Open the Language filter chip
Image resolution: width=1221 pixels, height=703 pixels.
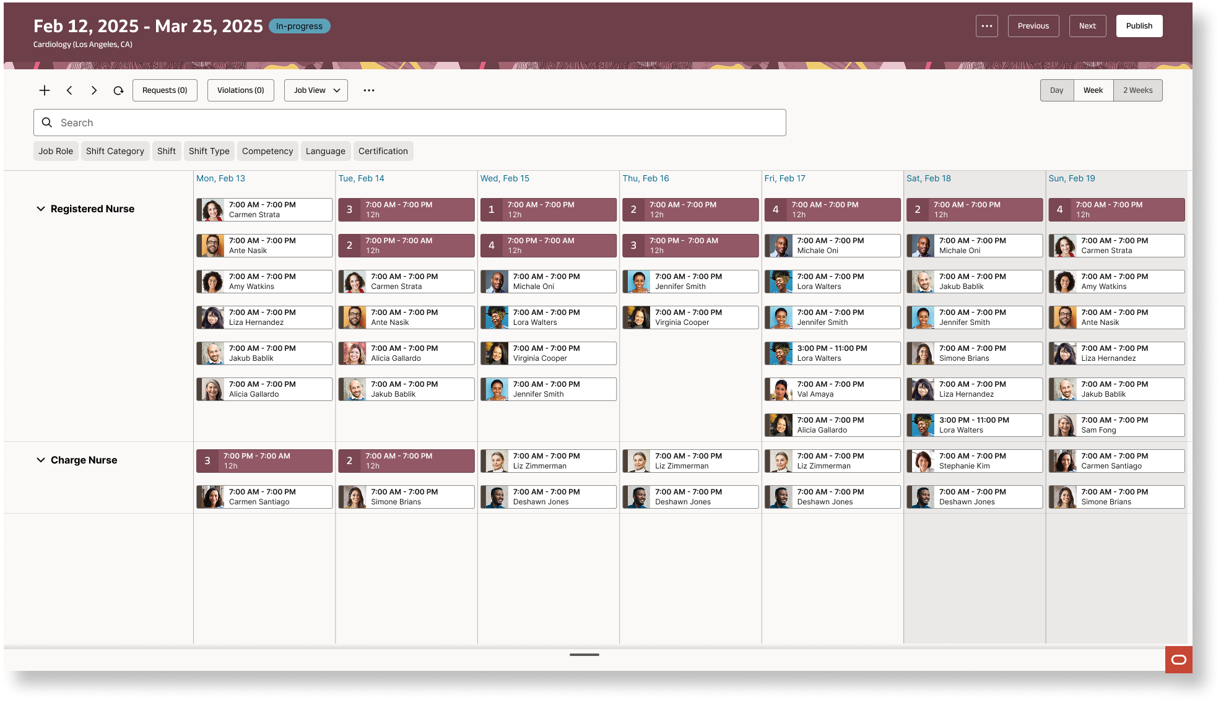tap(326, 151)
